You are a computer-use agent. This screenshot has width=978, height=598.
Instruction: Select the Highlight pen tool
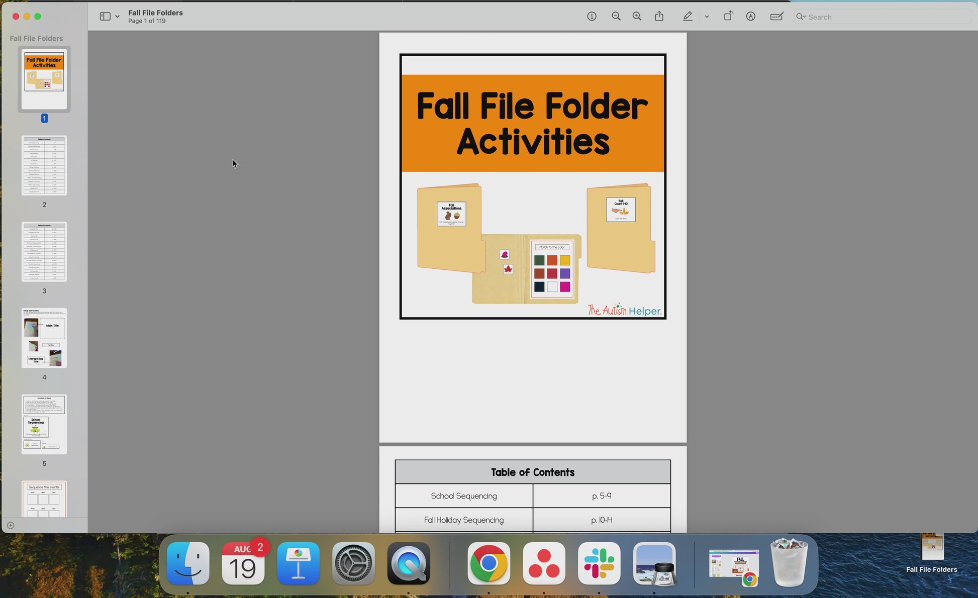[x=688, y=17]
